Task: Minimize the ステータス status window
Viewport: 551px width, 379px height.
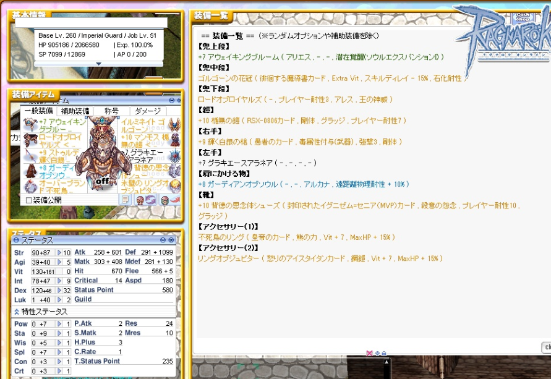Action: [163, 240]
